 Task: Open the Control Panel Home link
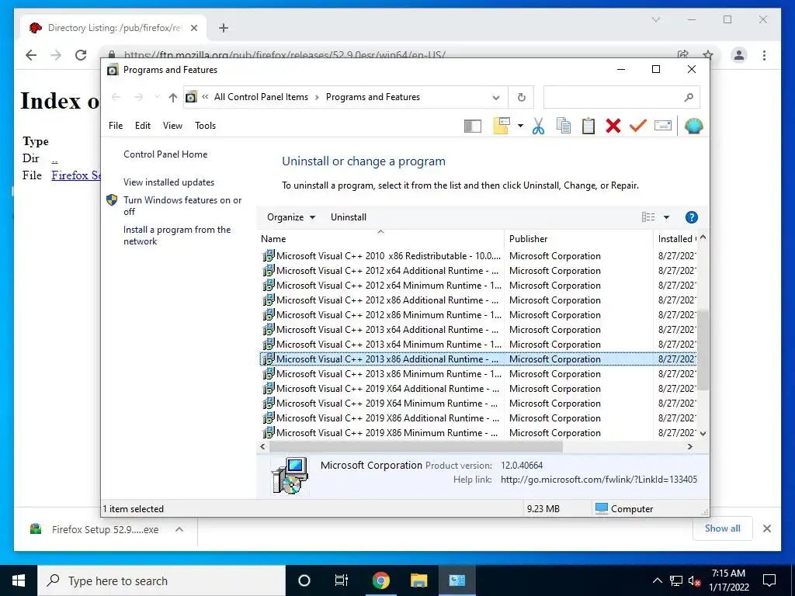click(x=165, y=154)
